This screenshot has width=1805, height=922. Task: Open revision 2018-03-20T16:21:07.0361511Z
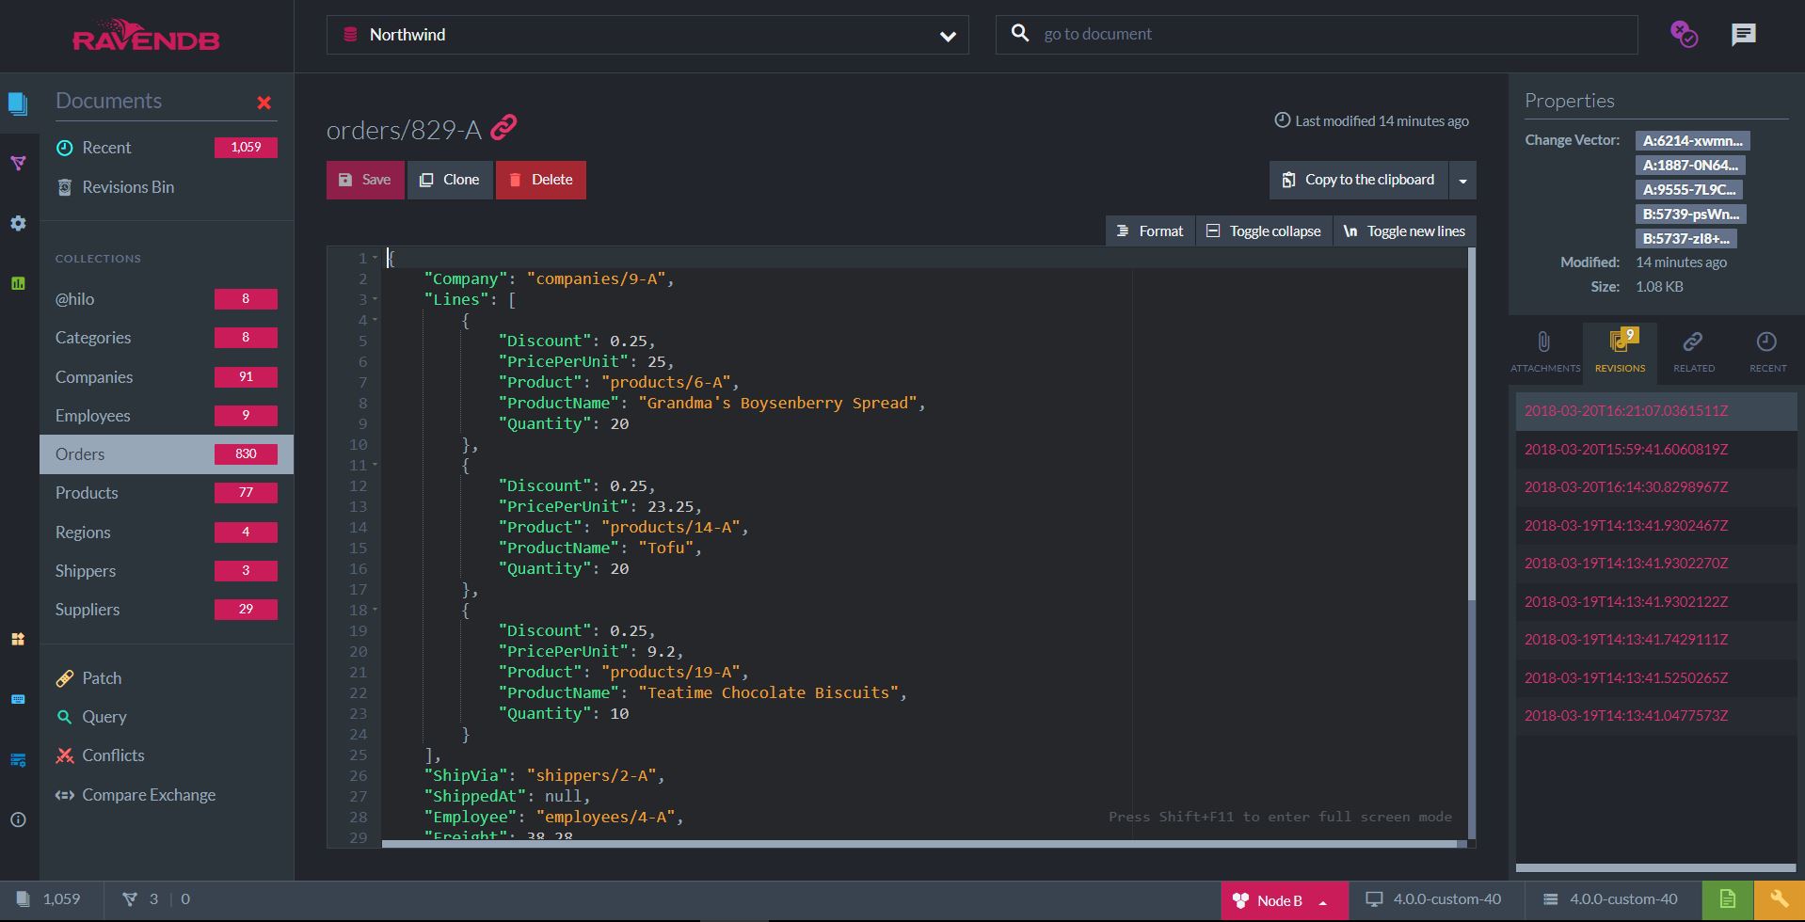tap(1656, 411)
